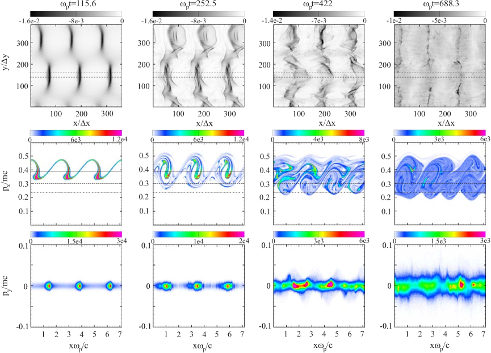Select grayscale colorbar of the ωpt=688.3 column
Viewport: 491px width, 353px height.
click(x=440, y=14)
